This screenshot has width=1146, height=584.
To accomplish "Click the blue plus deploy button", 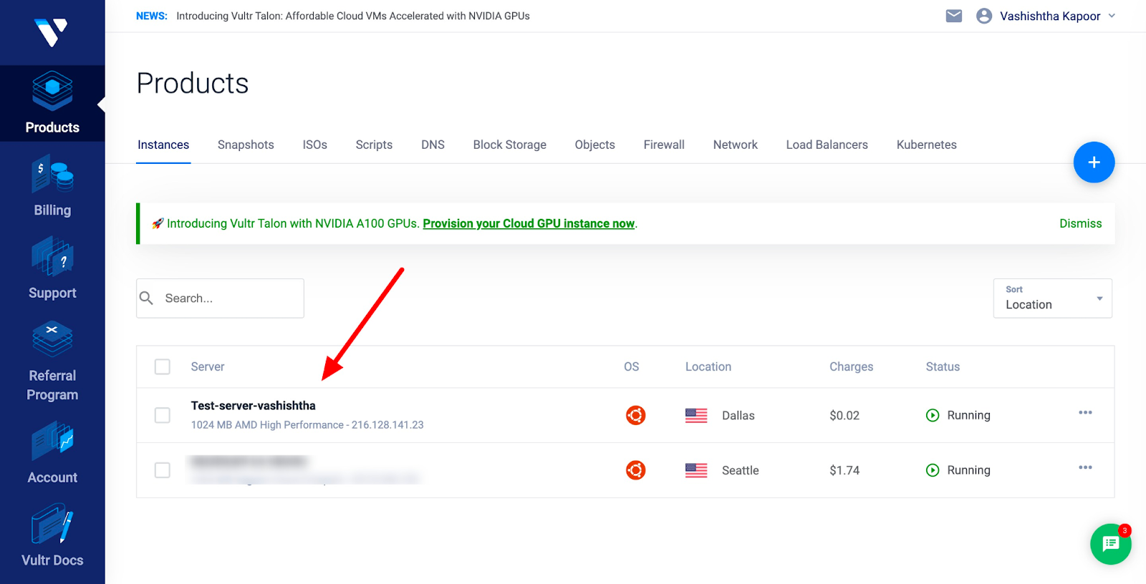I will (1094, 162).
